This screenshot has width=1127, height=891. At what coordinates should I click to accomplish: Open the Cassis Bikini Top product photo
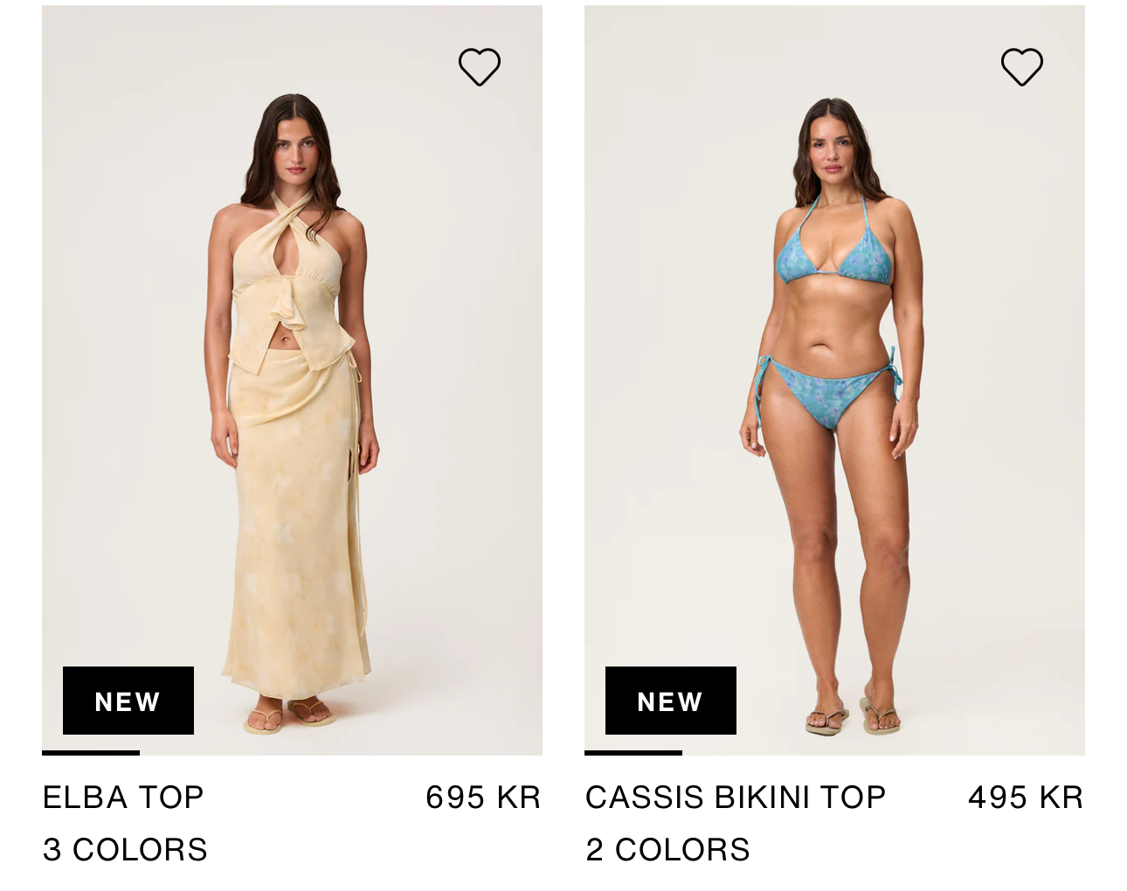point(834,380)
